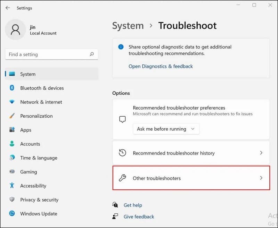
Task: Click the Gaming controller icon
Action: coord(11,172)
